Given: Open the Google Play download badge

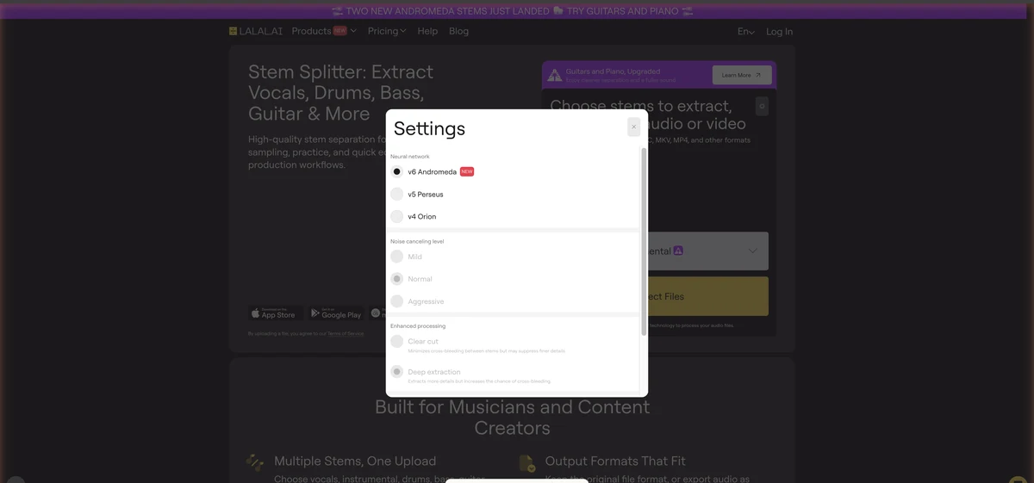Looking at the screenshot, I should [x=335, y=313].
